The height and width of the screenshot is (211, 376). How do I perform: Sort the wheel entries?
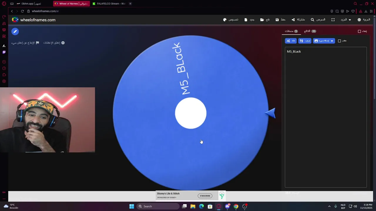tap(305, 41)
